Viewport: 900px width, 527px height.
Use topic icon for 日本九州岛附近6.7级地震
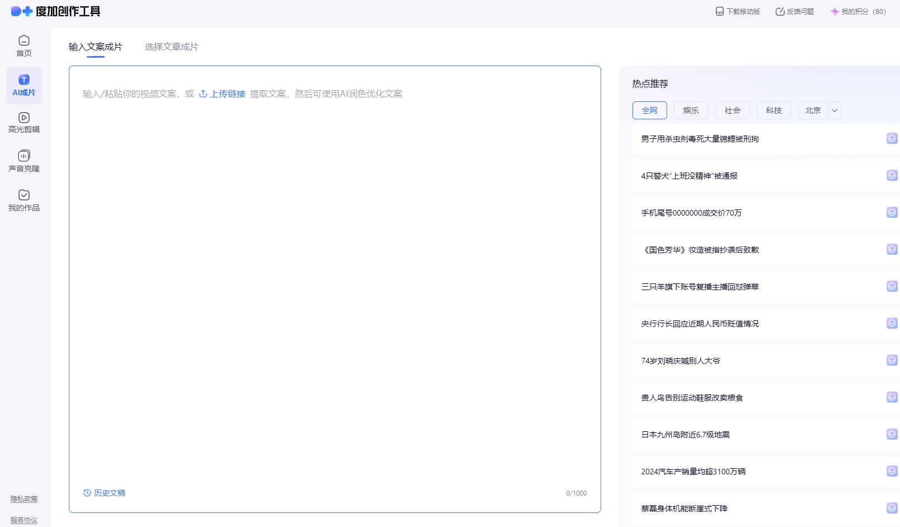pyautogui.click(x=892, y=434)
